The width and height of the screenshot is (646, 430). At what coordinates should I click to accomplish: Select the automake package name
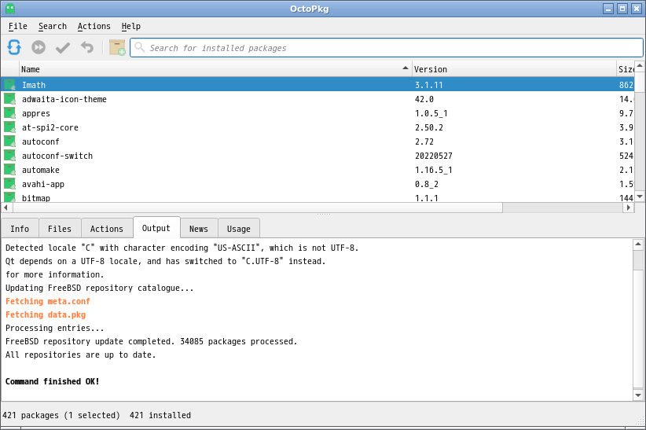point(40,170)
